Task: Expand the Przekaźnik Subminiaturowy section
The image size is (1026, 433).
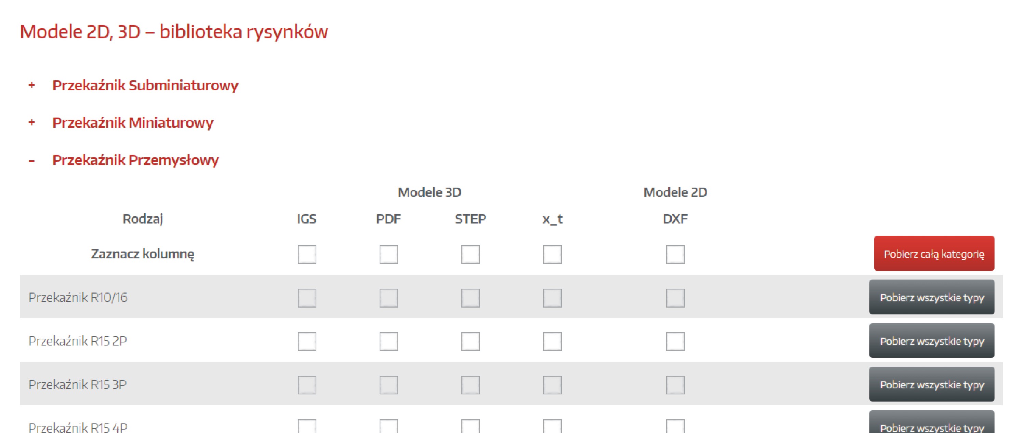Action: (x=145, y=85)
